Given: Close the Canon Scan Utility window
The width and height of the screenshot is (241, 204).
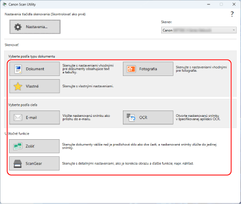Looking at the screenshot, I should pyautogui.click(x=234, y=4).
